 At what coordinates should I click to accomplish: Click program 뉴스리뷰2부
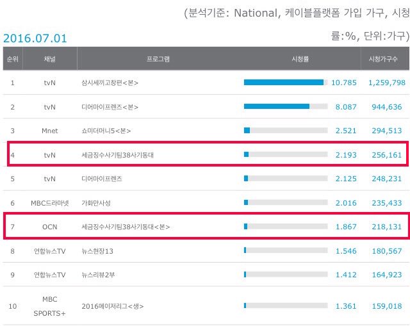coord(98,275)
